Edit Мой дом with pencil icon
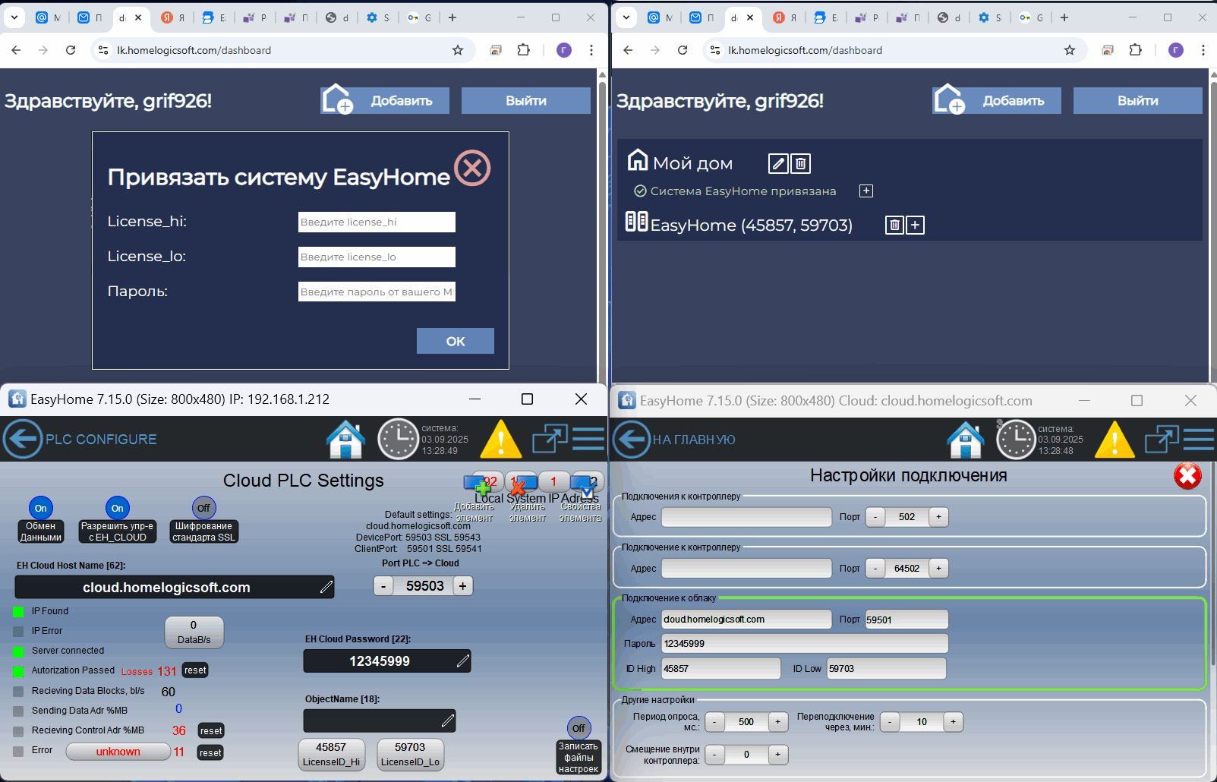The height and width of the screenshot is (782, 1217). [x=778, y=163]
